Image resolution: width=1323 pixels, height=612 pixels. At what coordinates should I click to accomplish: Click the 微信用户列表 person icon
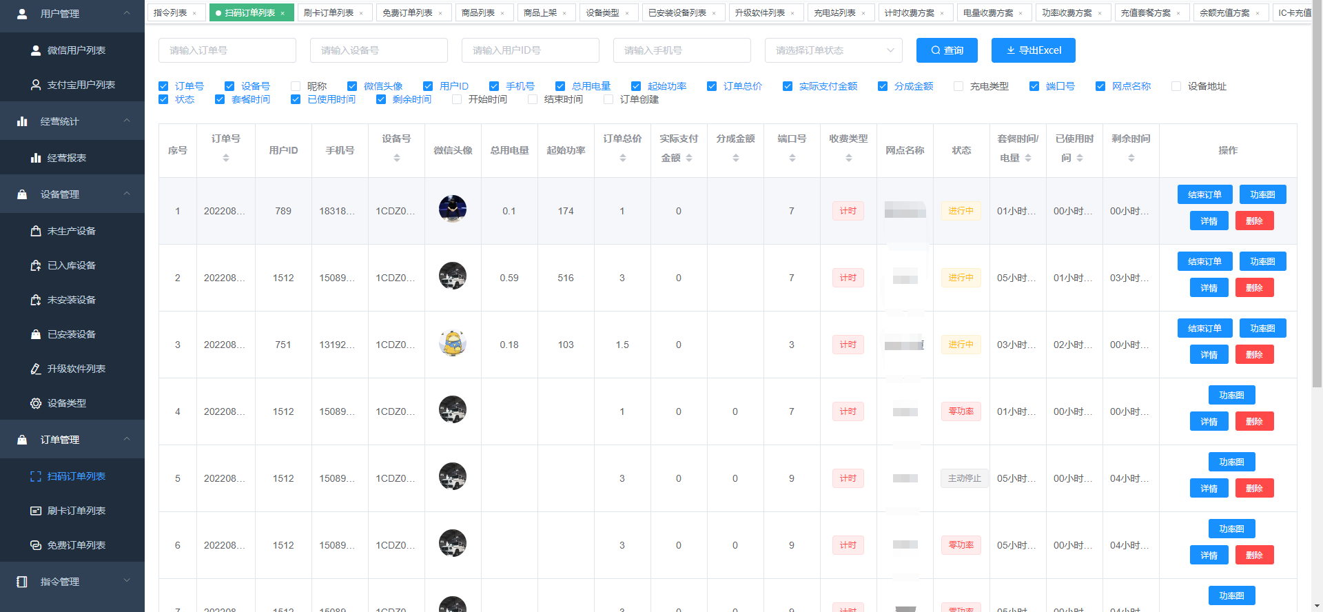click(36, 50)
